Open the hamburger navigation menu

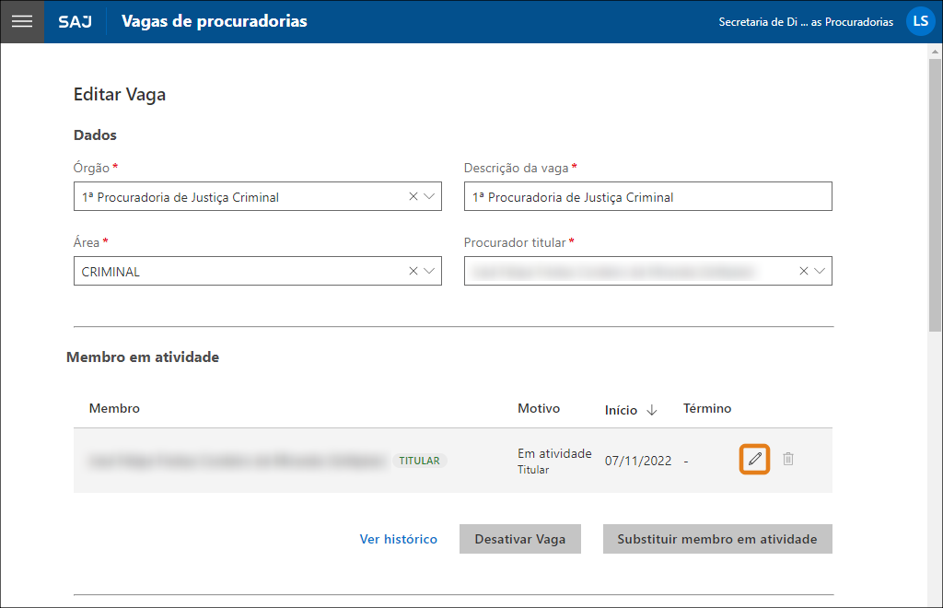[x=22, y=21]
